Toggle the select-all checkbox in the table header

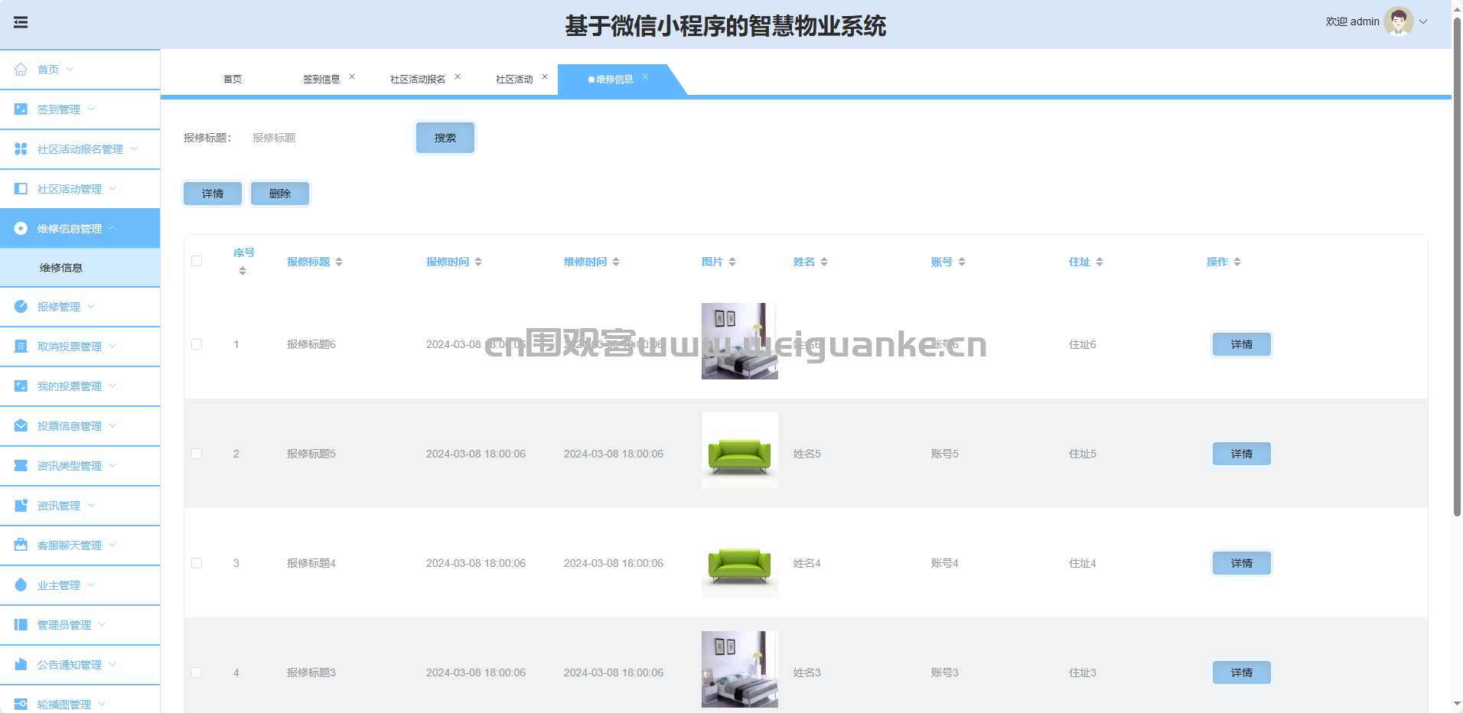pyautogui.click(x=197, y=261)
